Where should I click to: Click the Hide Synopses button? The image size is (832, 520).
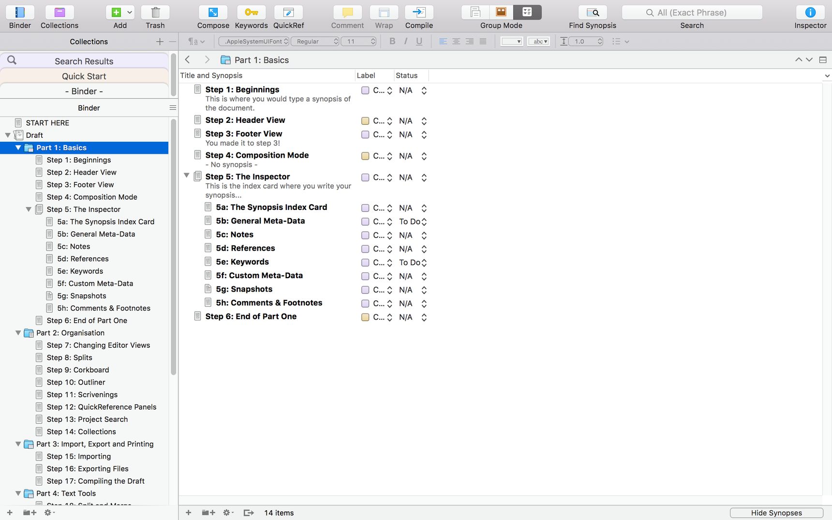(x=776, y=513)
